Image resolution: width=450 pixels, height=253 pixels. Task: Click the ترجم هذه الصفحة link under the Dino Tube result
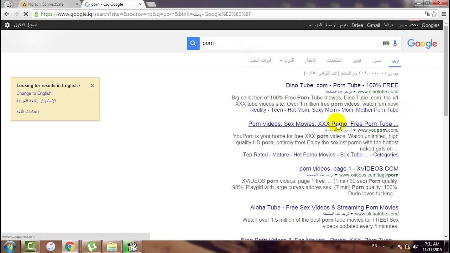click(x=338, y=92)
